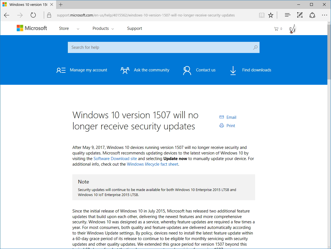Open the Software Download site link
This screenshot has height=249, width=331.
pyautogui.click(x=115, y=158)
